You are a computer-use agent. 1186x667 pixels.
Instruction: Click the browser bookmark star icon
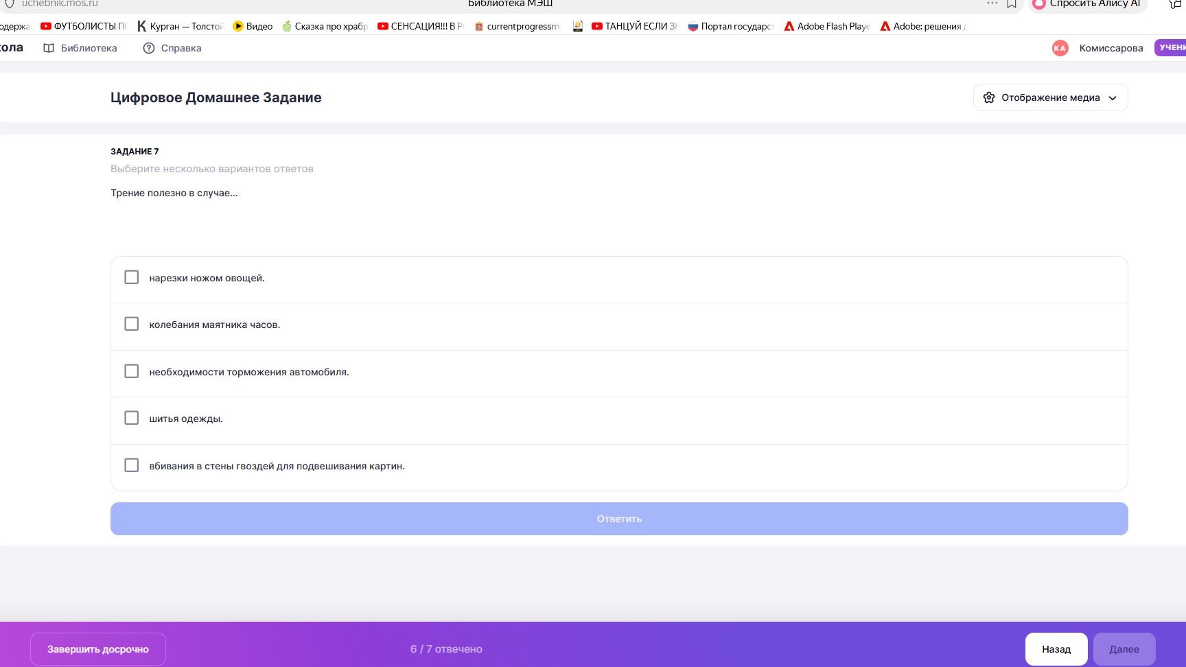1012,4
